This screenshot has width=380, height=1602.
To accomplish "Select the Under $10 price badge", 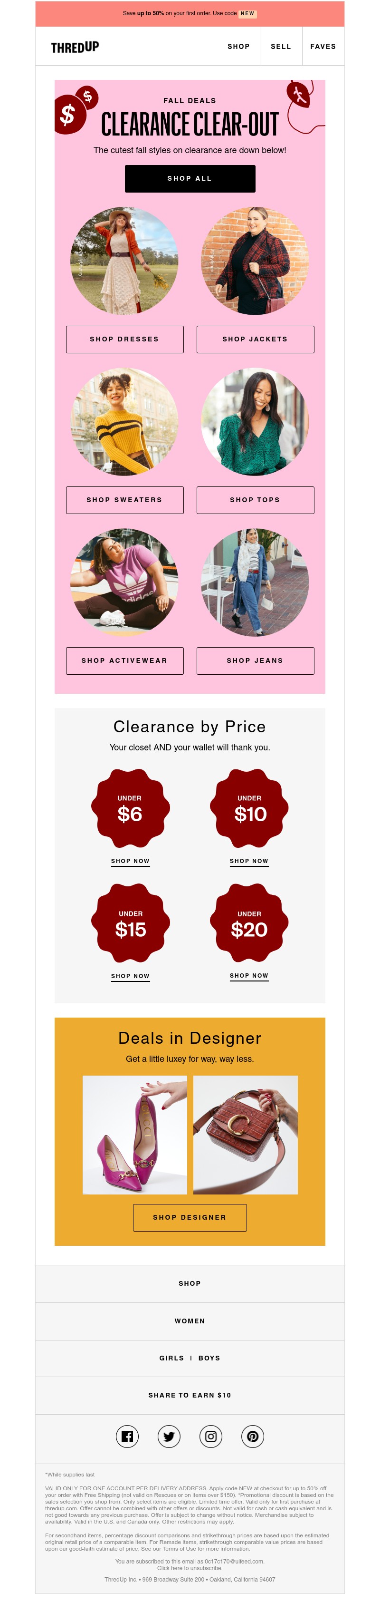I will pyautogui.click(x=249, y=808).
